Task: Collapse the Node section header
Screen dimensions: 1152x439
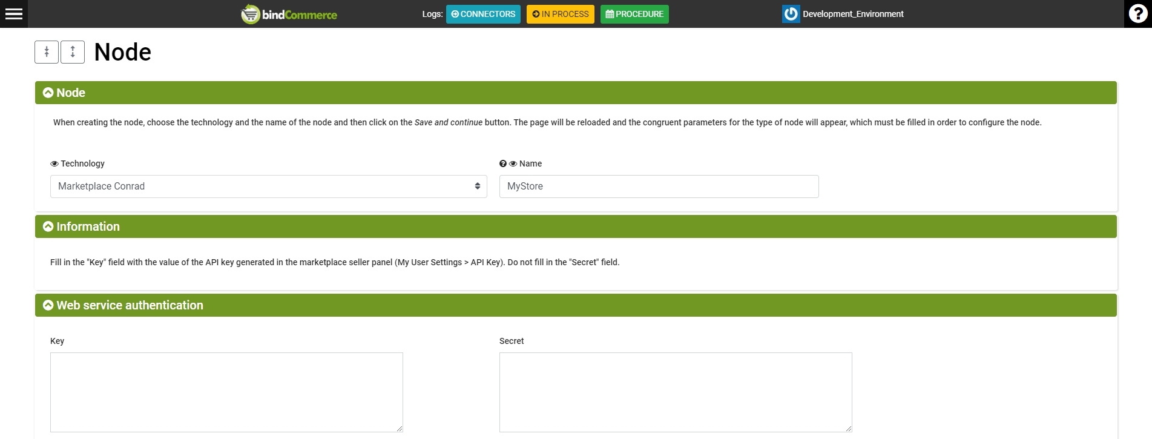Action: tap(48, 93)
